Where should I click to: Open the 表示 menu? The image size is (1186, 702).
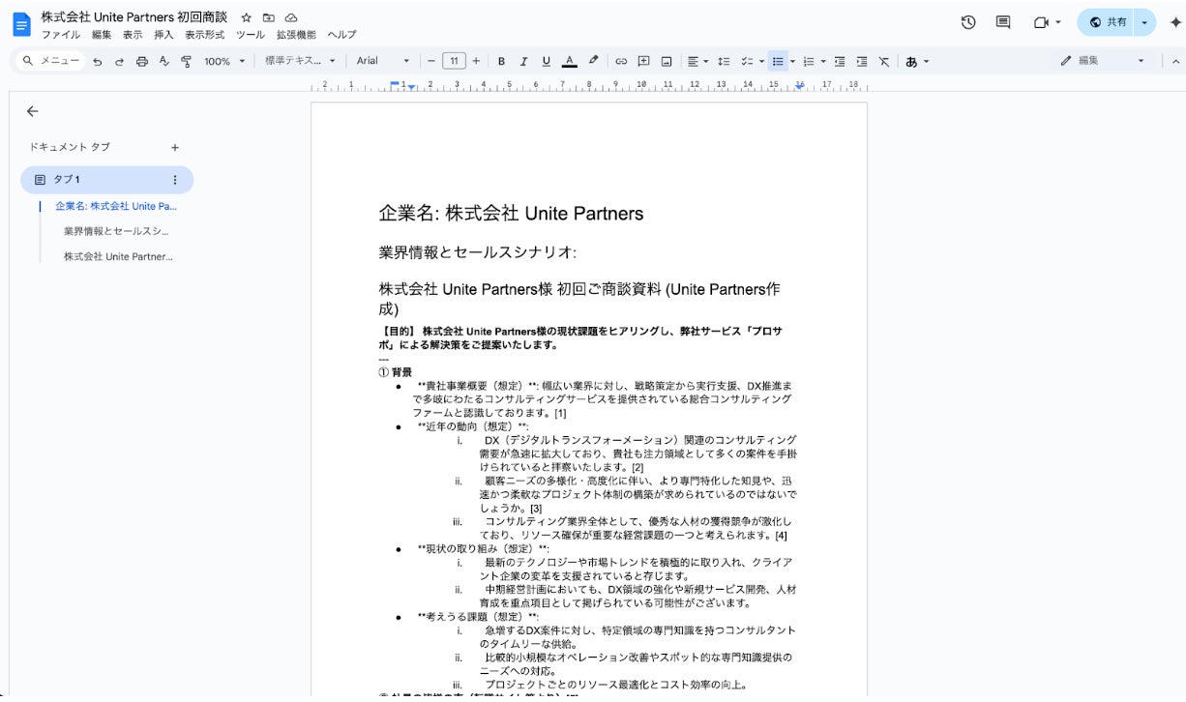(133, 35)
